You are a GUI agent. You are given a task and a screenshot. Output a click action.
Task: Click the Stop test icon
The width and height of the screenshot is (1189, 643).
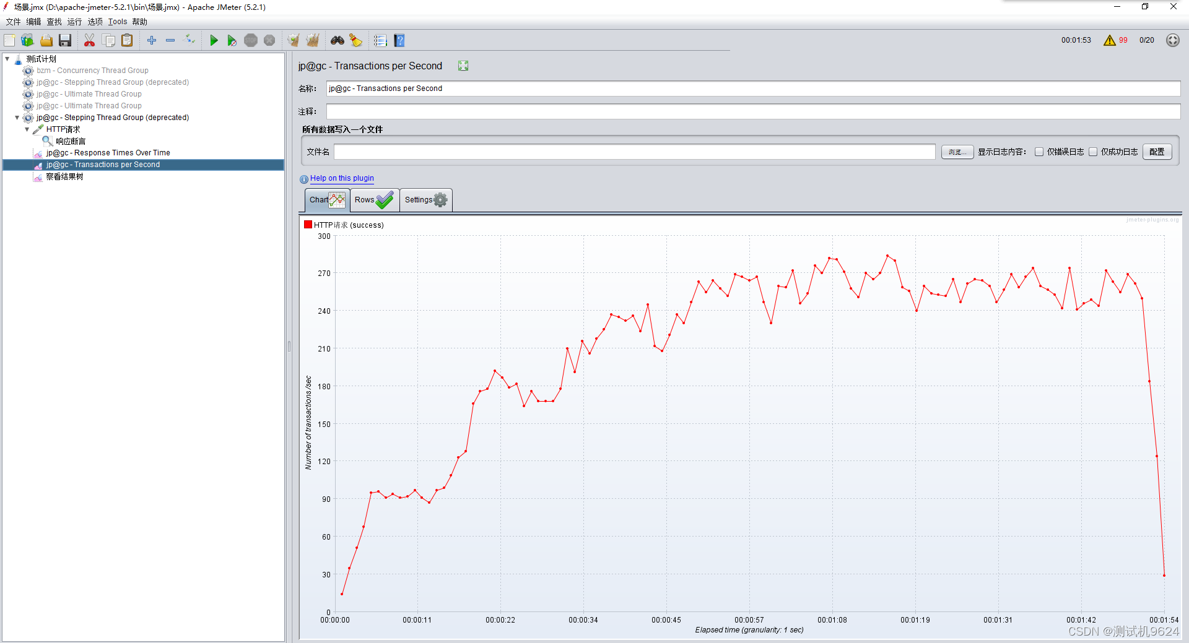click(x=251, y=40)
